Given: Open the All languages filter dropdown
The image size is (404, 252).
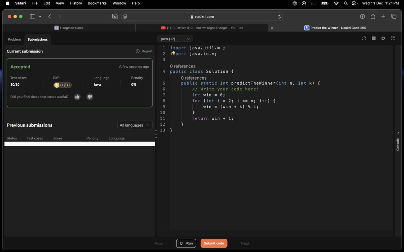Looking at the screenshot, I should [135, 125].
